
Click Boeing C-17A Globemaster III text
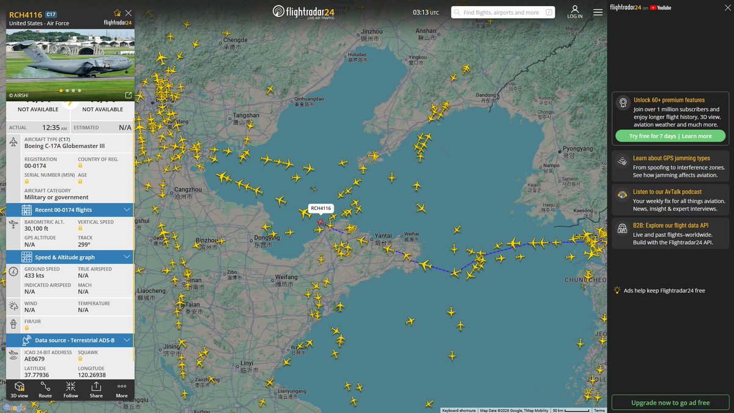[x=64, y=146]
